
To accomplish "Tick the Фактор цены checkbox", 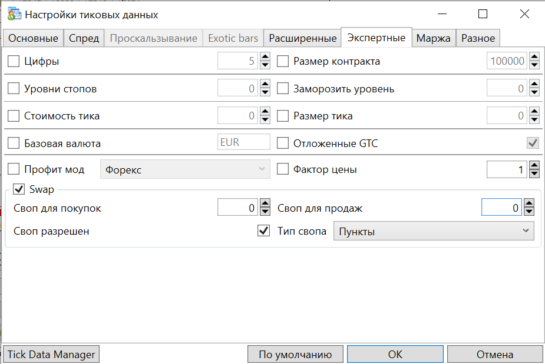I will point(283,169).
